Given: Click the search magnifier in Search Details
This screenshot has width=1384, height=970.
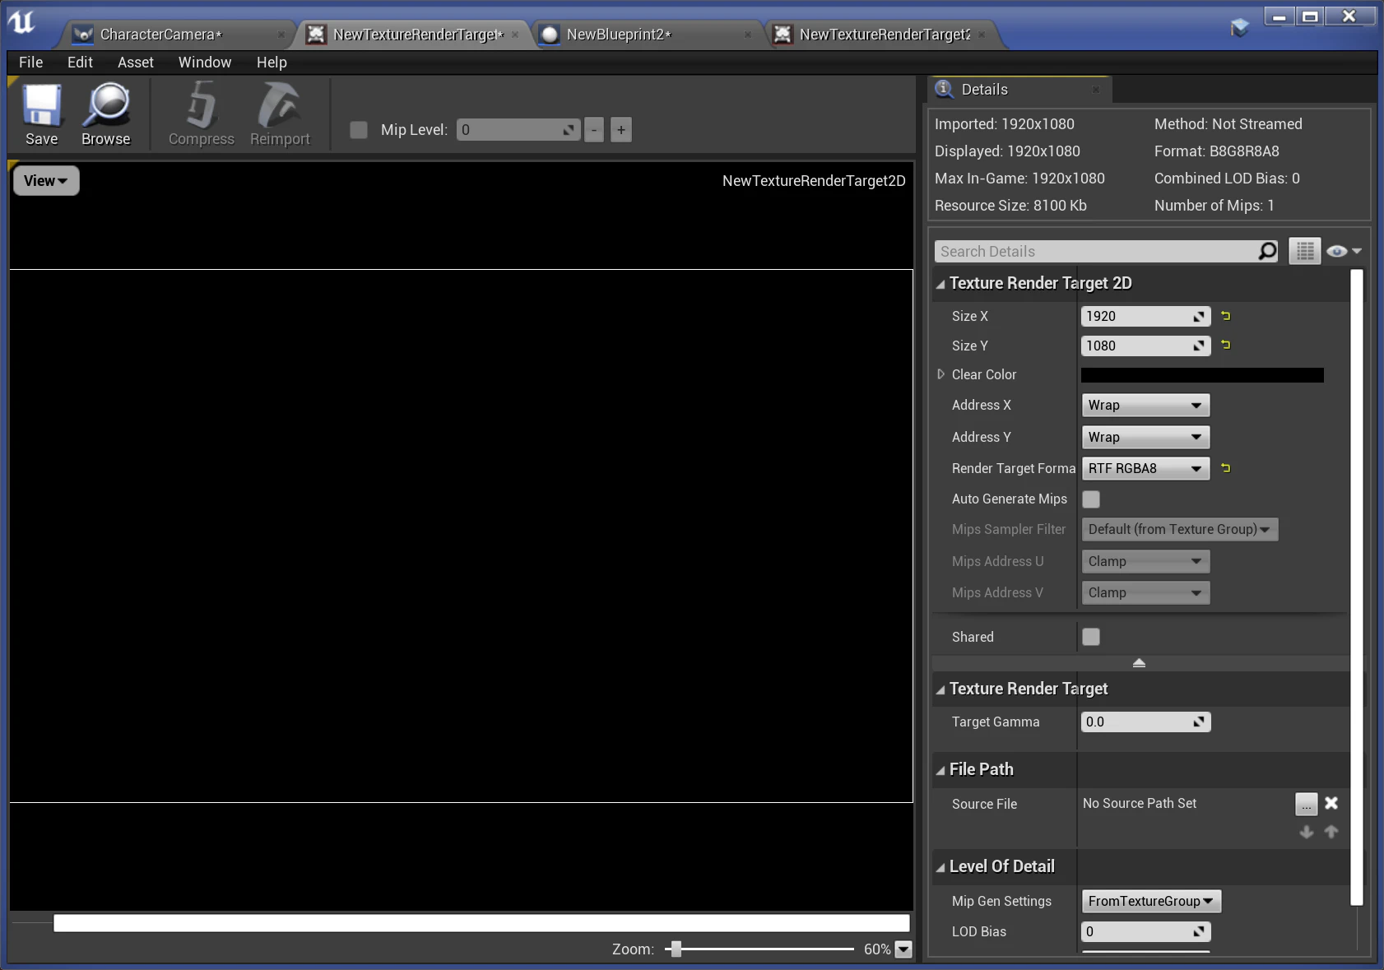Looking at the screenshot, I should pyautogui.click(x=1268, y=251).
